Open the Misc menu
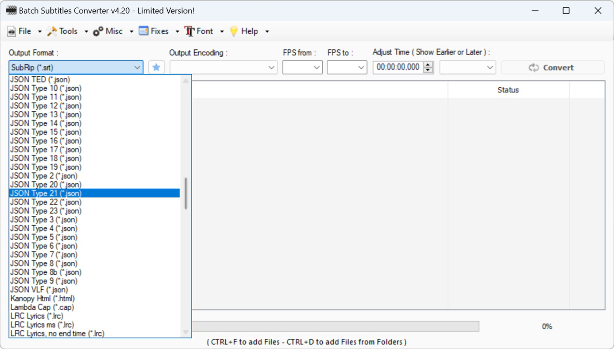The width and height of the screenshot is (614, 349). [x=114, y=31]
